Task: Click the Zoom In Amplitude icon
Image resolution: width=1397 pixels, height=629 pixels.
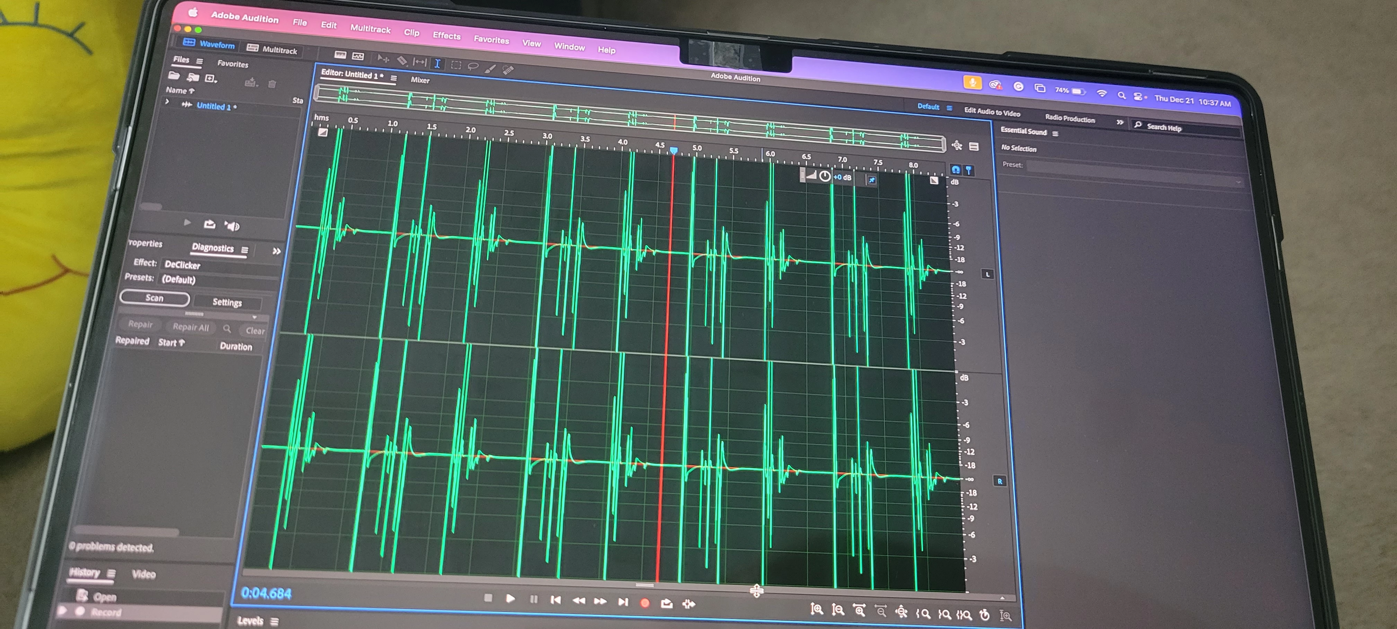Action: pyautogui.click(x=817, y=610)
